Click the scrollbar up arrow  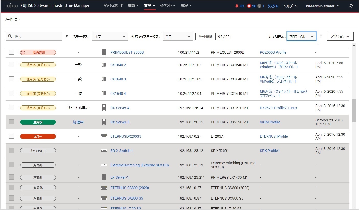354,45
